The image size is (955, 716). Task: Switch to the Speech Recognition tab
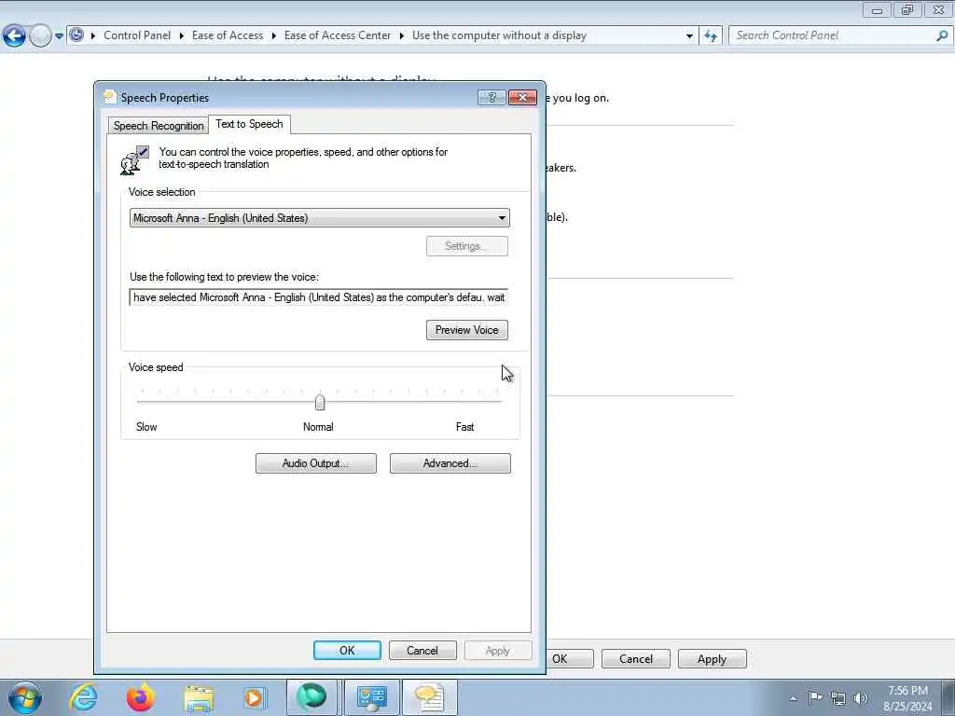pos(159,126)
